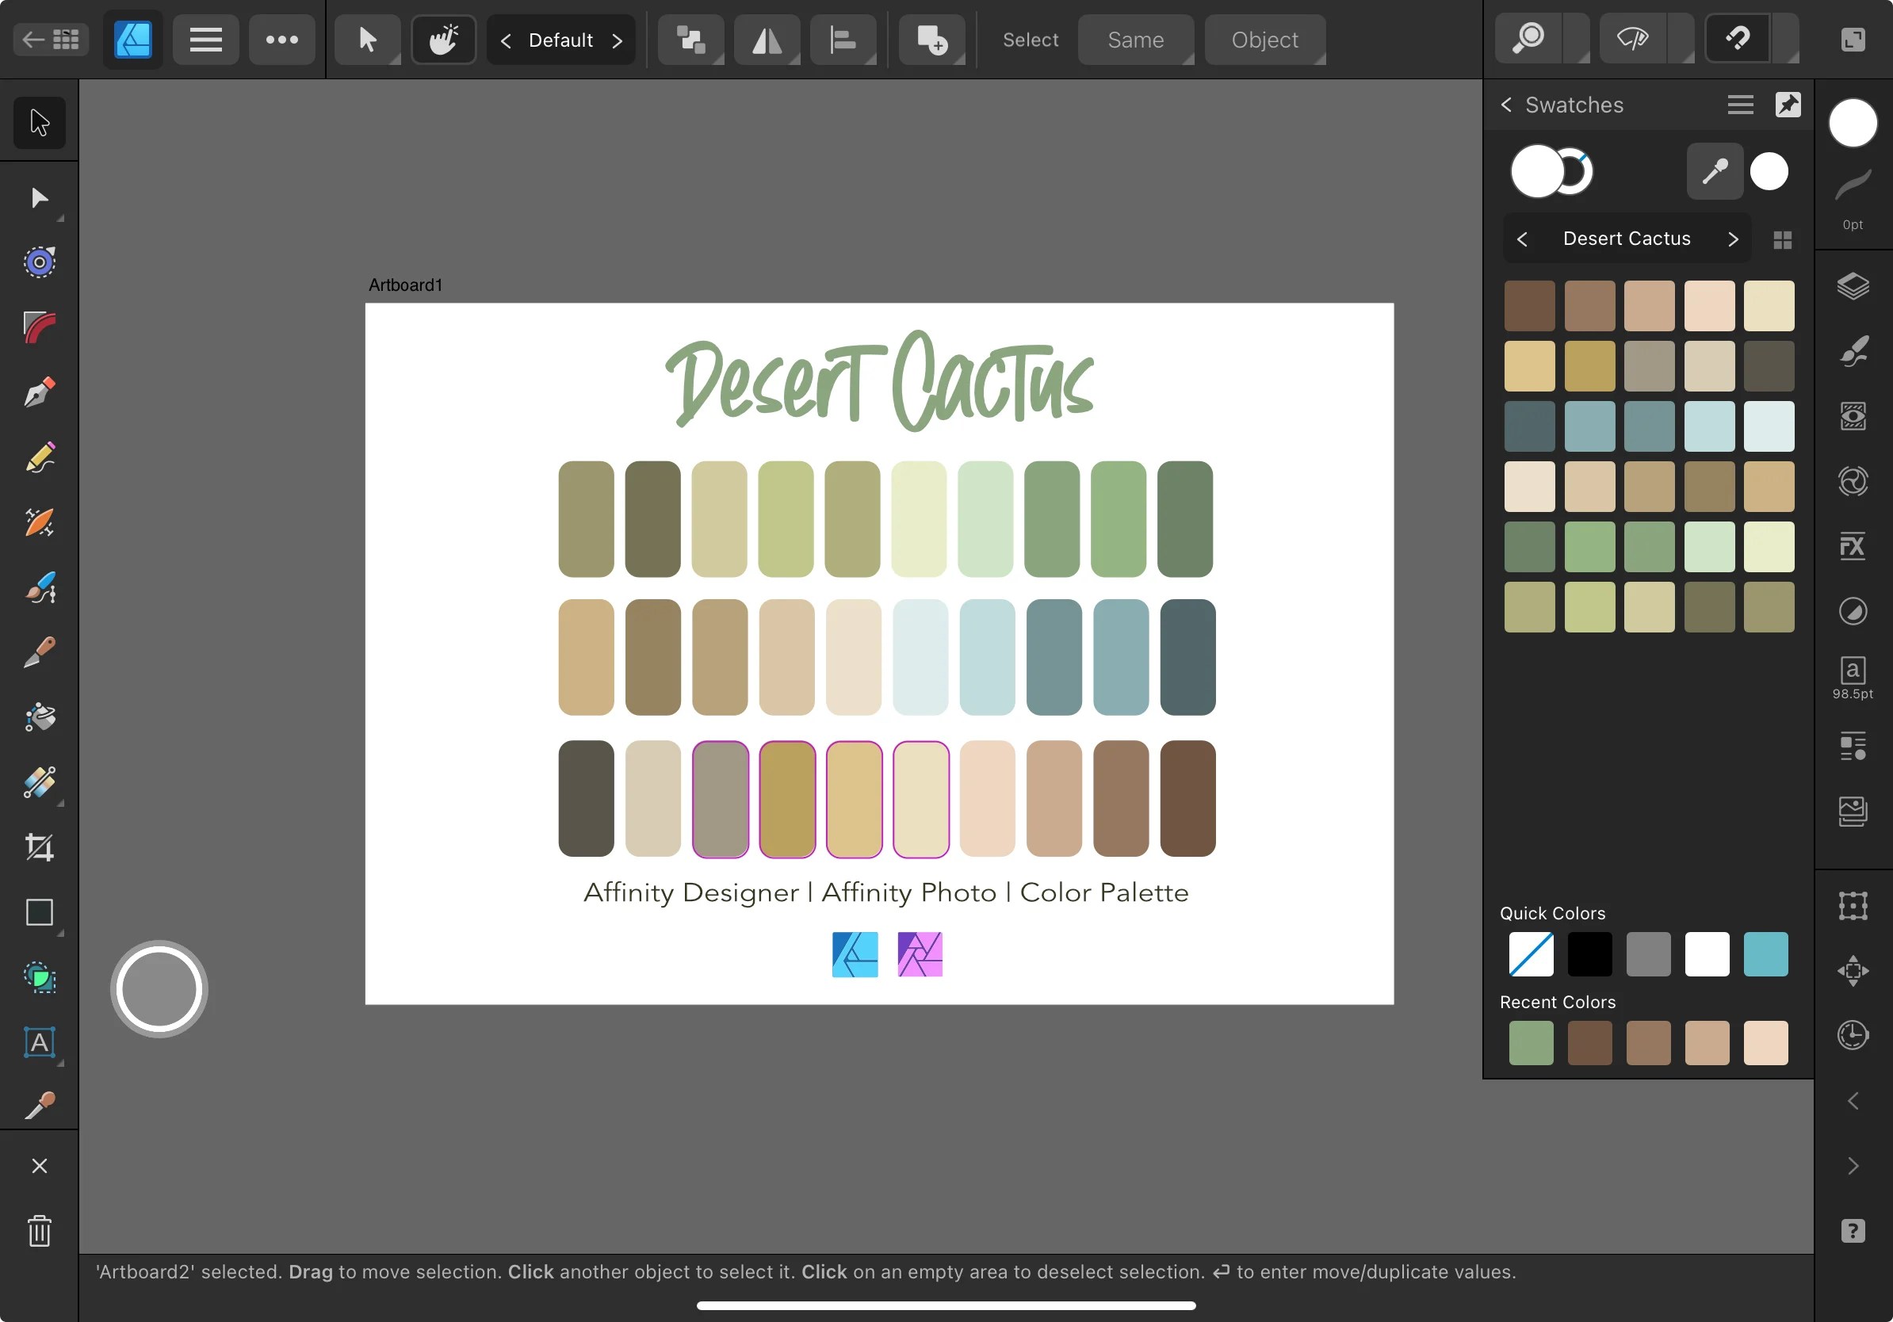1893x1322 pixels.
Task: Select the Pencil tool
Action: pos(40,457)
